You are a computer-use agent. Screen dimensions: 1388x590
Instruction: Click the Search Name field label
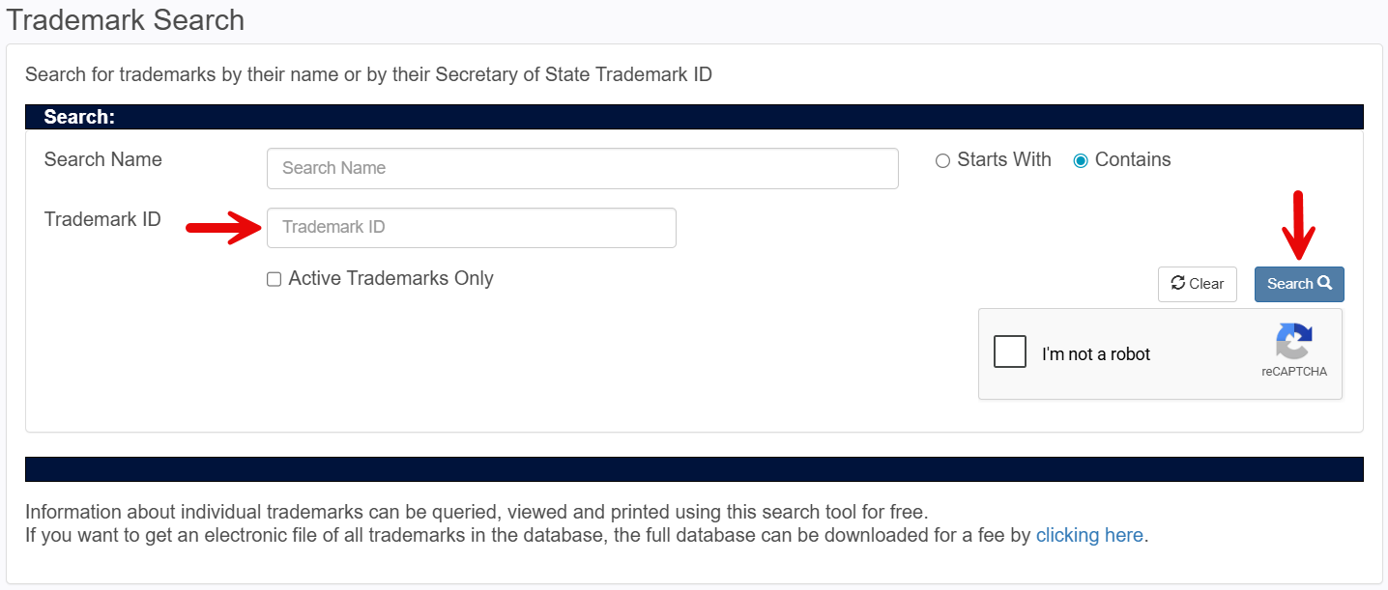(103, 159)
